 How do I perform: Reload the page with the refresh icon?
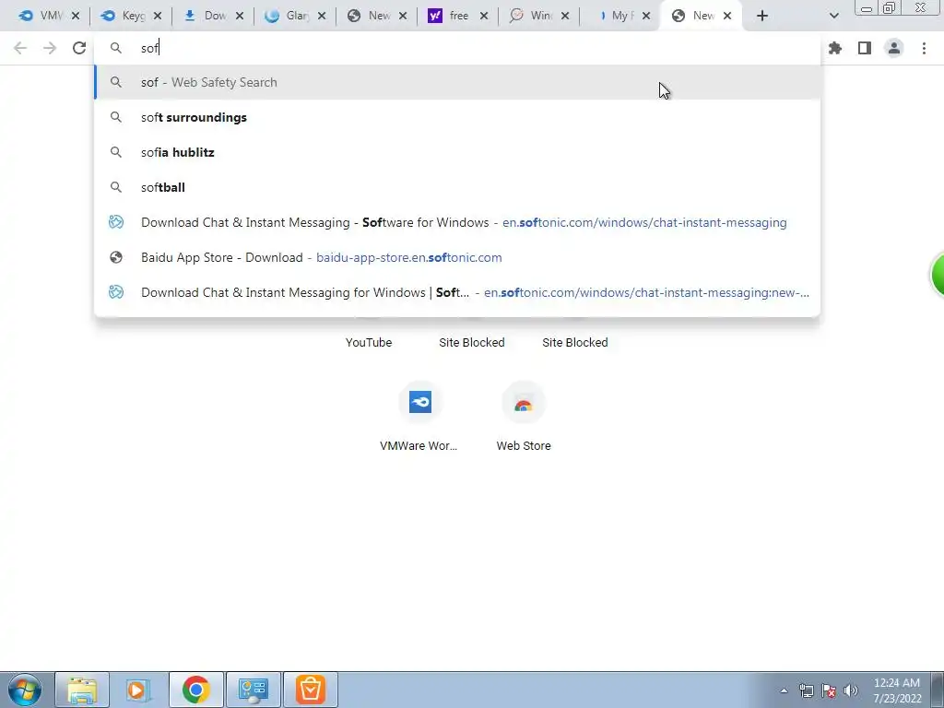(x=79, y=48)
